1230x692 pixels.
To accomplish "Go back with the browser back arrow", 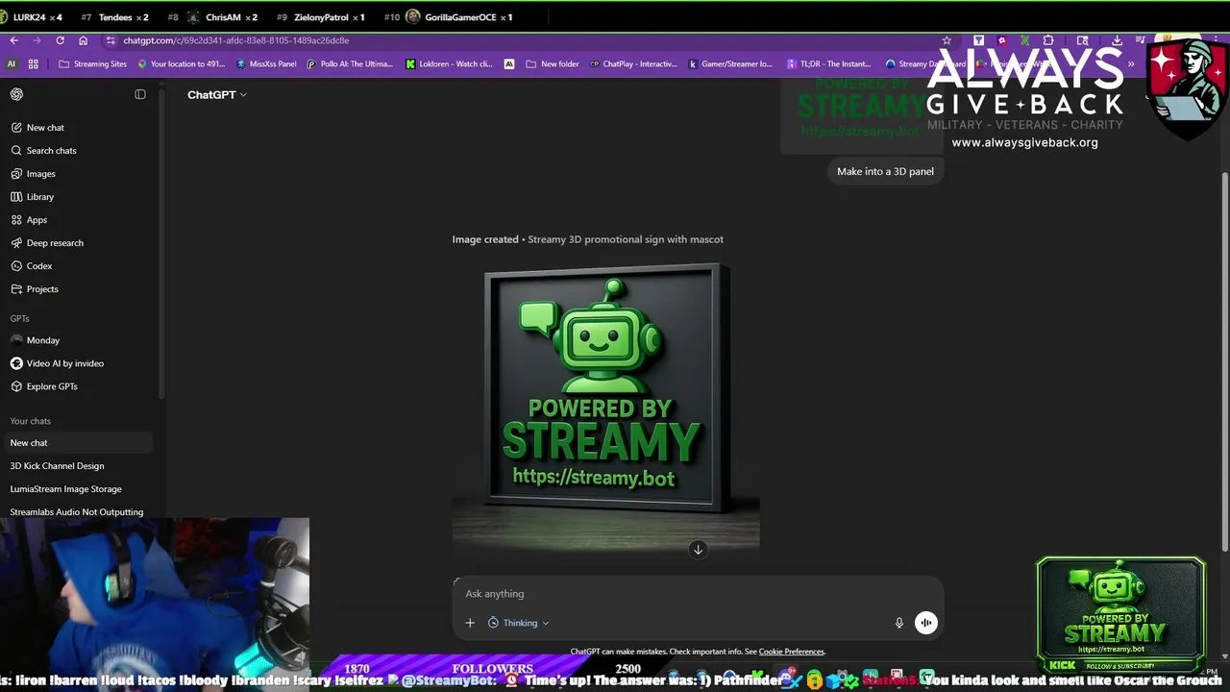I will click(13, 40).
